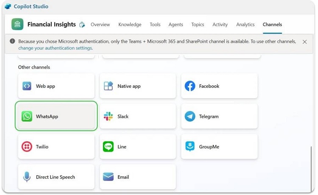
Task: Open the Web app channel tile
Action: (x=56, y=86)
